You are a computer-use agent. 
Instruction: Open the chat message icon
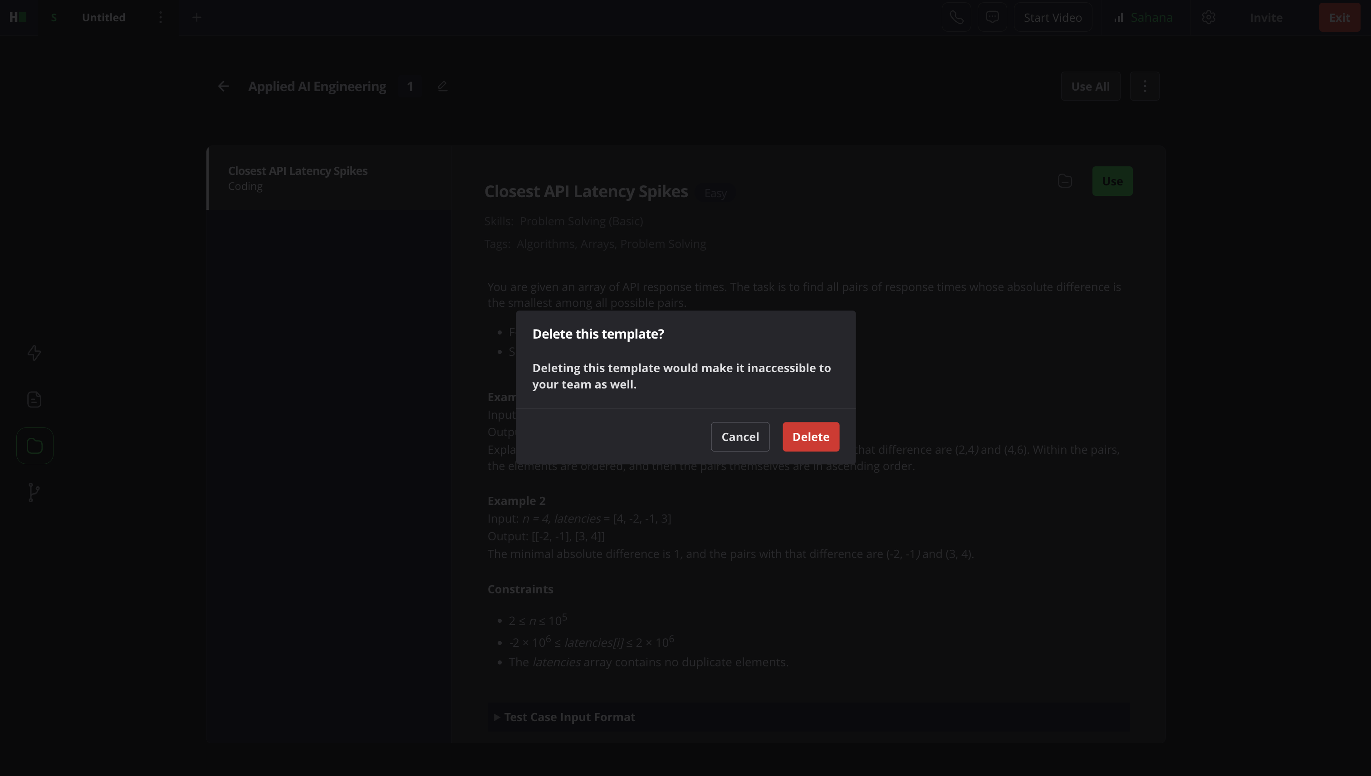pos(992,18)
